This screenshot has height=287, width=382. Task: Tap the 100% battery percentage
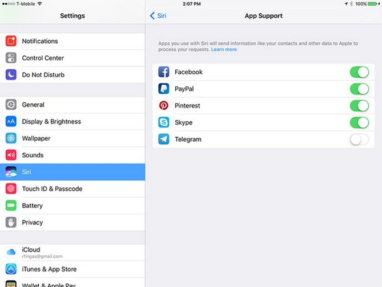point(361,3)
